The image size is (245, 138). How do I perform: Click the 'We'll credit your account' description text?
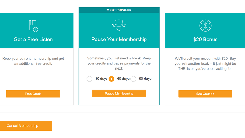[x=205, y=63]
